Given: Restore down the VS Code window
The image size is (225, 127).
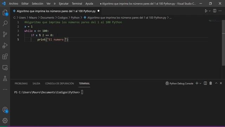Looking at the screenshot, I should click(x=210, y=4).
